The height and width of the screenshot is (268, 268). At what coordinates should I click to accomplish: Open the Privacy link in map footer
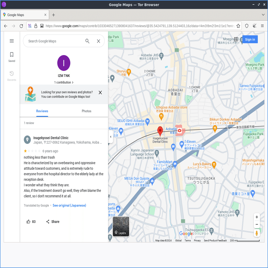click(x=197, y=241)
